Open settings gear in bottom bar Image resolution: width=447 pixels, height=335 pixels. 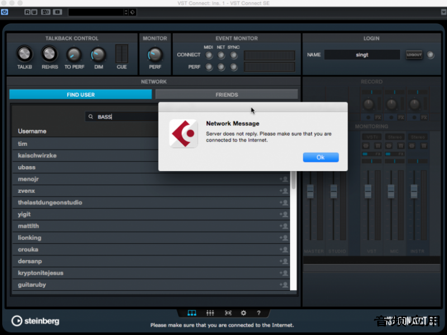pos(244,313)
